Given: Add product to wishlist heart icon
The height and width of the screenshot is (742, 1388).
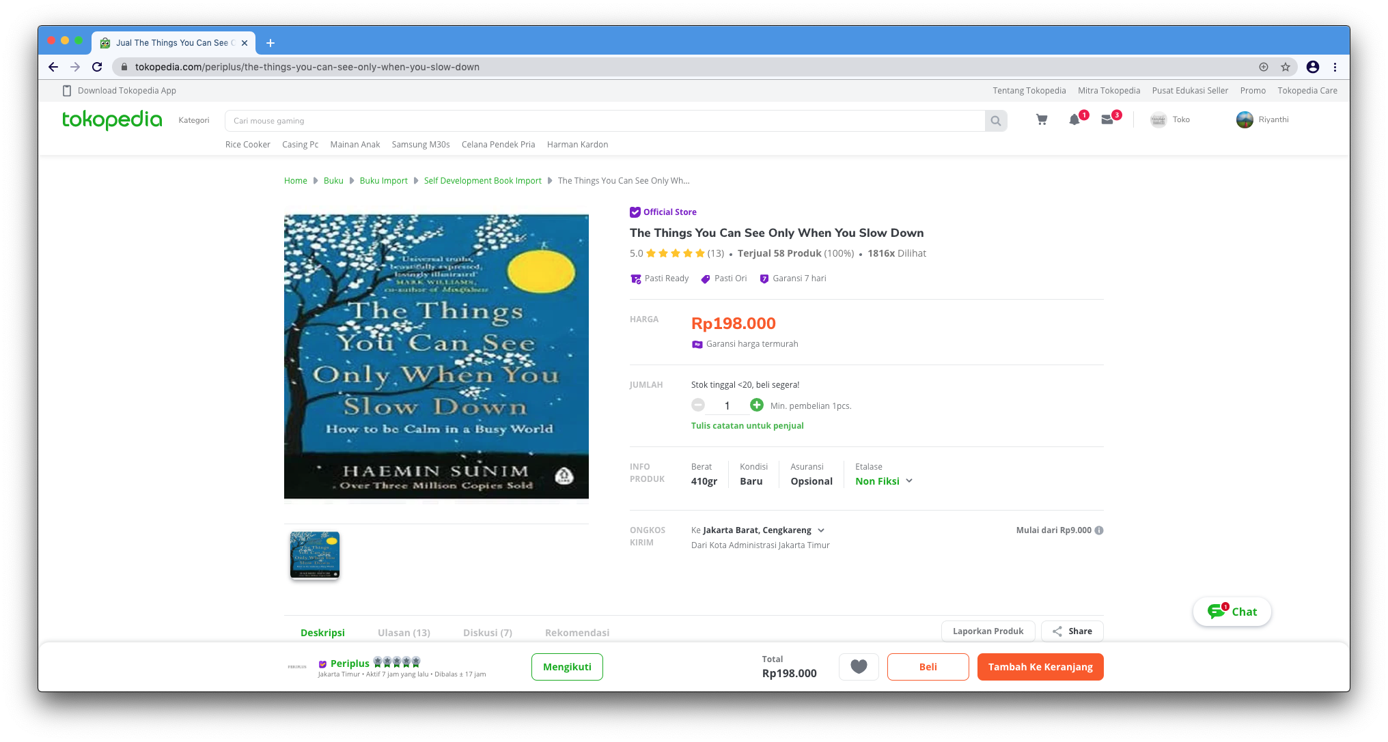Looking at the screenshot, I should pos(859,667).
